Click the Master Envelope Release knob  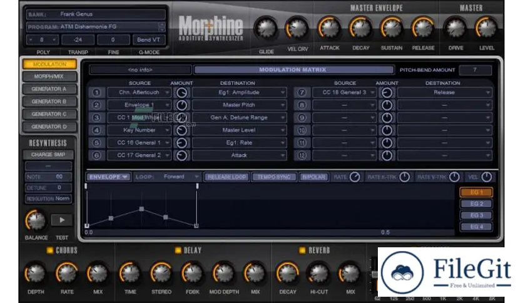[x=423, y=28]
